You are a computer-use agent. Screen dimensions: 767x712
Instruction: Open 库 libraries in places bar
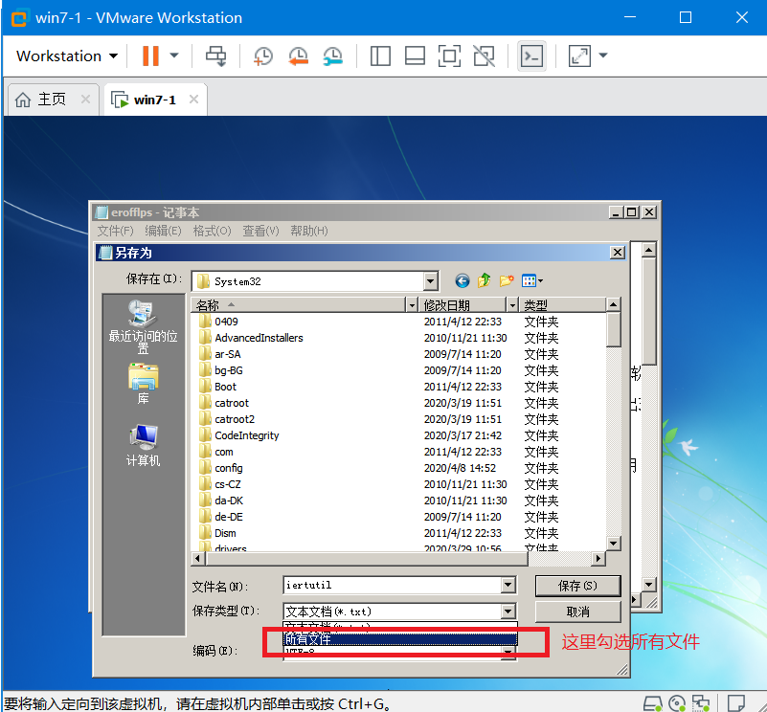[x=143, y=384]
